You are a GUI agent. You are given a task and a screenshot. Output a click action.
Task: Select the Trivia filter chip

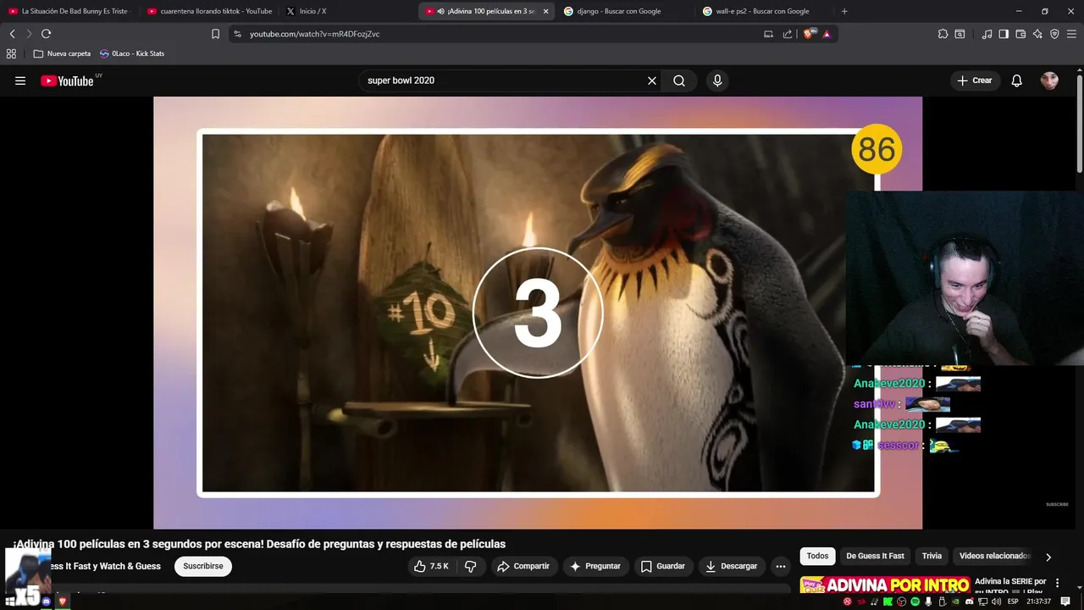(x=932, y=556)
